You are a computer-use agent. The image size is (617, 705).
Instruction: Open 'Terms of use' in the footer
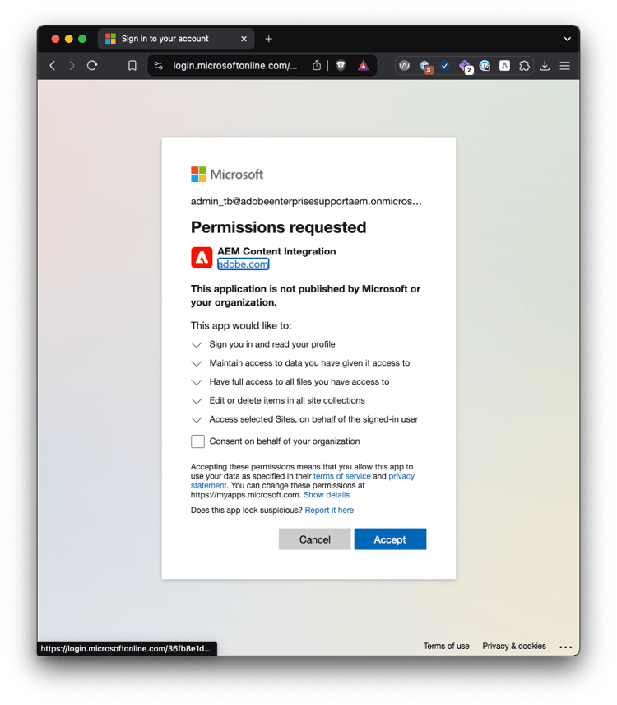coord(446,646)
